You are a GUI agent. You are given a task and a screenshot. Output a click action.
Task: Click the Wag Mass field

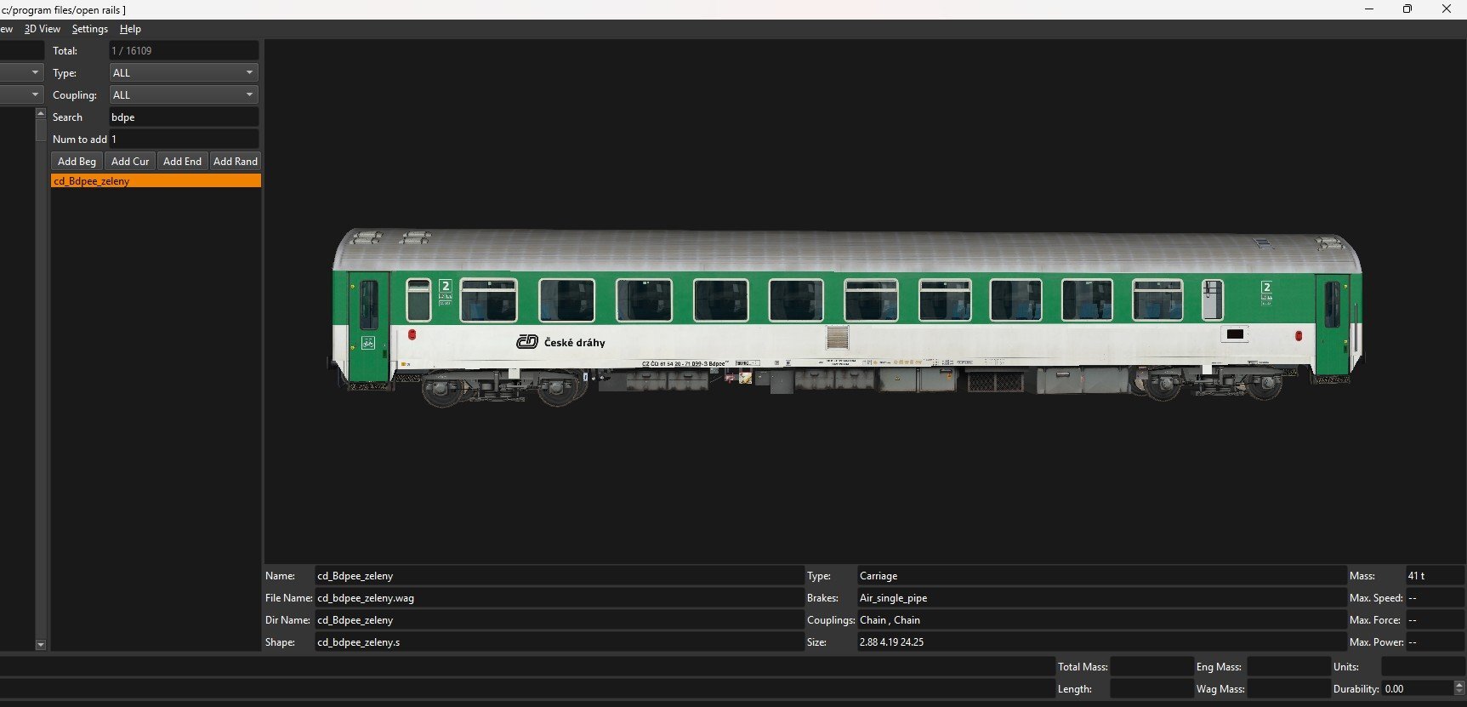point(1289,689)
